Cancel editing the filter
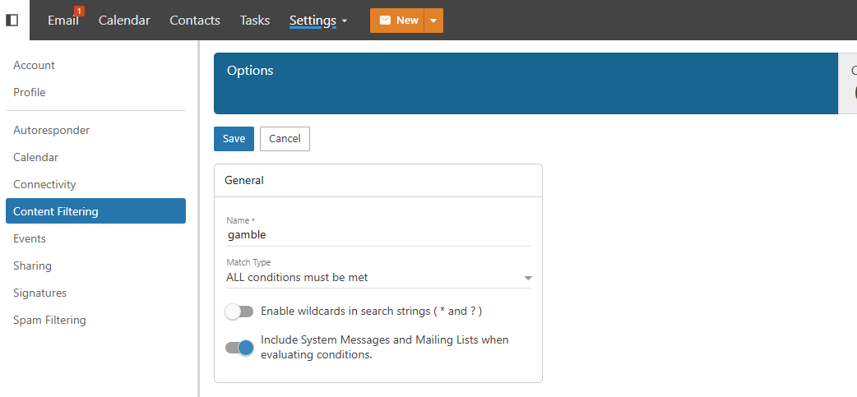This screenshot has width=857, height=397. 285,139
